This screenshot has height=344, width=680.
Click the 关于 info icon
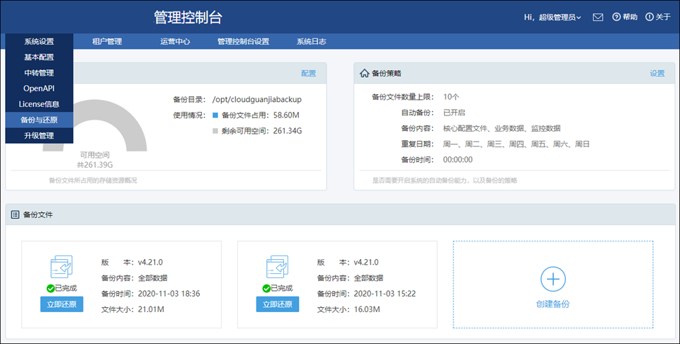pos(650,17)
